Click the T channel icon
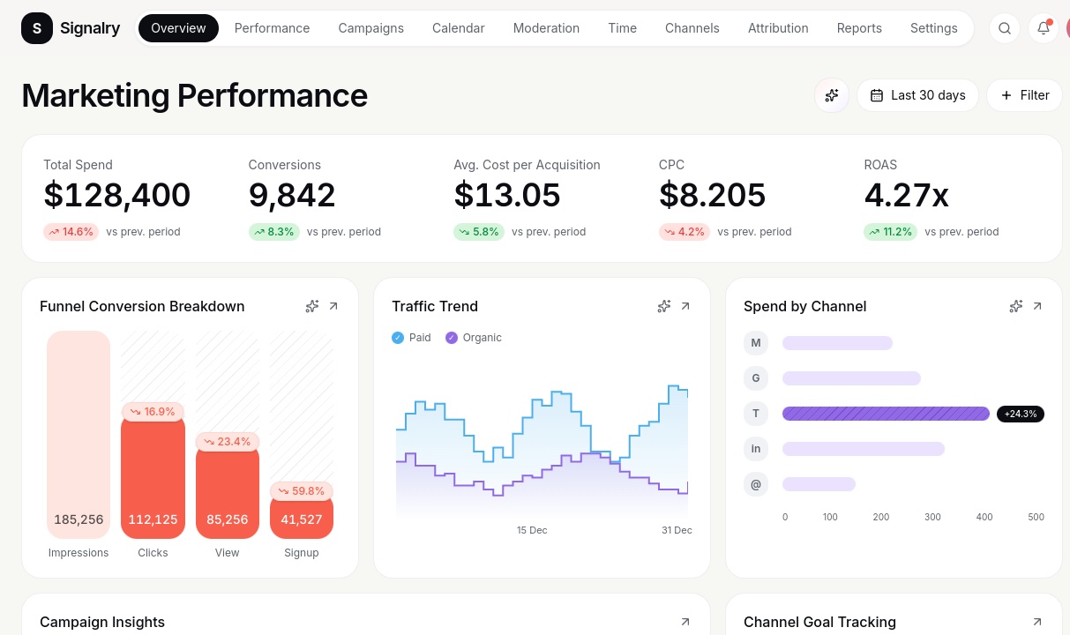 pos(756,414)
